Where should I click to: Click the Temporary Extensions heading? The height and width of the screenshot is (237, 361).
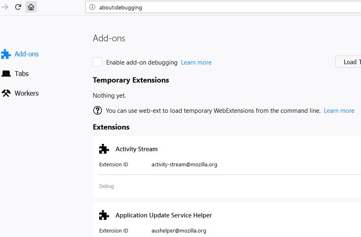tap(131, 80)
